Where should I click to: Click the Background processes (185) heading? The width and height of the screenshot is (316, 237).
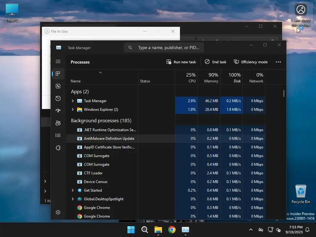101,121
